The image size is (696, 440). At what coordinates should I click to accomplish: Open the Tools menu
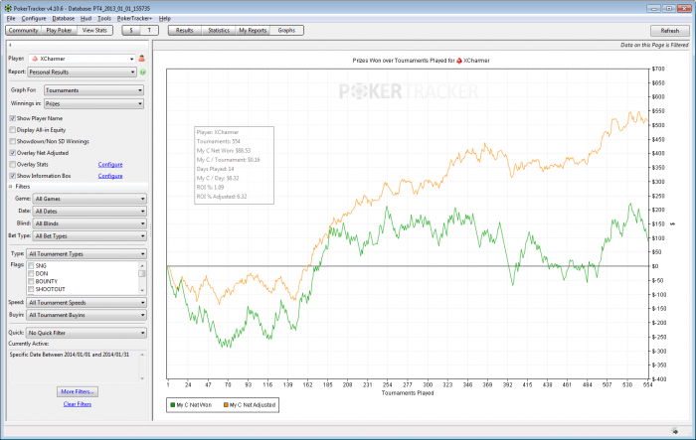click(x=104, y=18)
